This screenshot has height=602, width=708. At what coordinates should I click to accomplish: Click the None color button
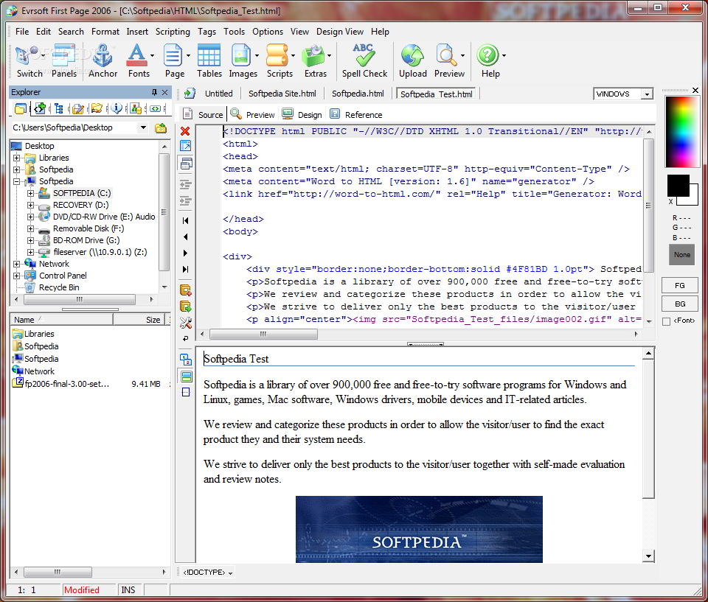(681, 254)
